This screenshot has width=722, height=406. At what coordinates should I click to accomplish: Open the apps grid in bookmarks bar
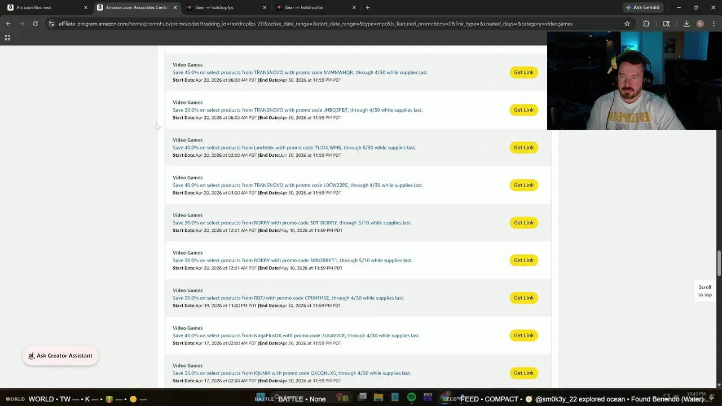tap(7, 38)
